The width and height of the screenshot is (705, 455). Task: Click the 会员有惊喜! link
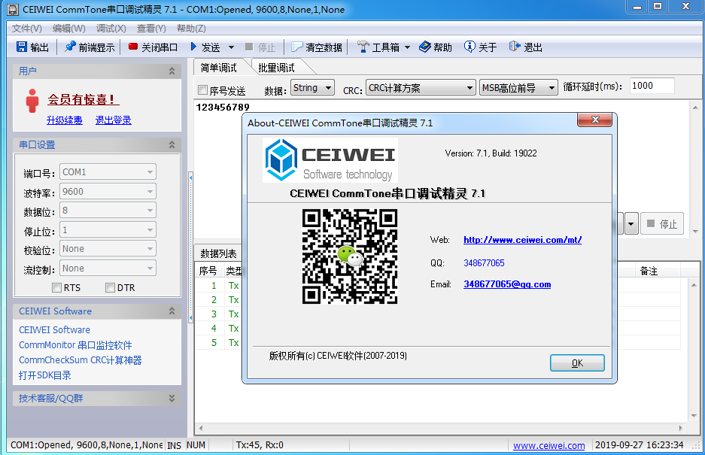[x=84, y=99]
